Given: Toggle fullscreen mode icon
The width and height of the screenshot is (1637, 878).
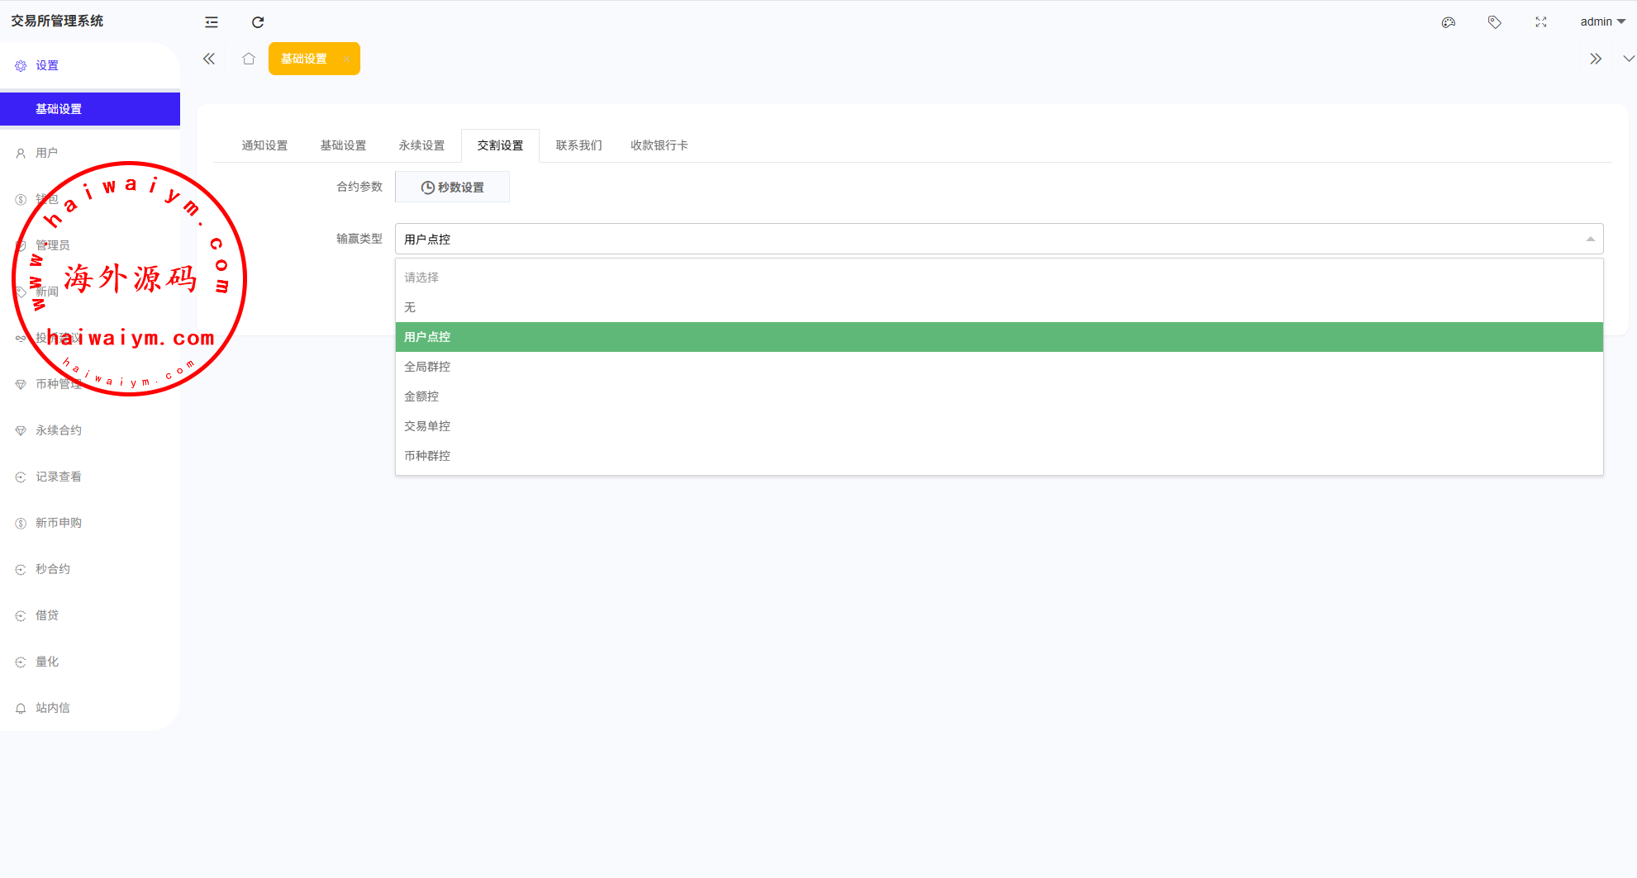Looking at the screenshot, I should pyautogui.click(x=1540, y=22).
